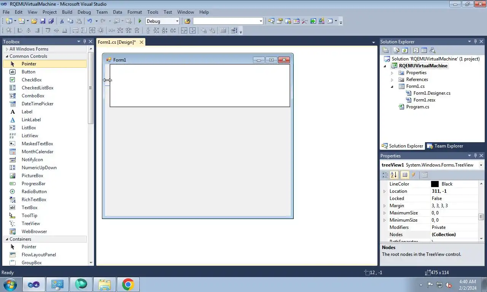Viewport: 487px width, 292px height.
Task: Open the Find search combo box dropdown
Action: click(x=261, y=21)
